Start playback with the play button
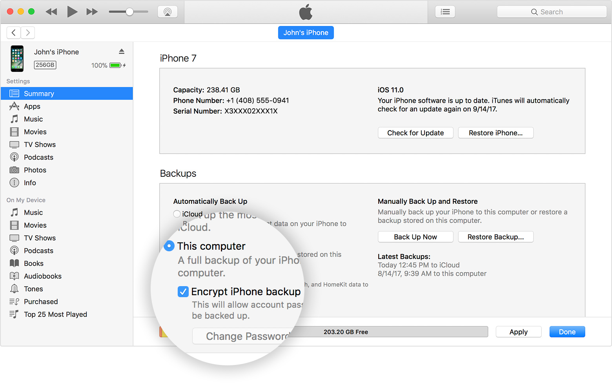 tap(72, 12)
